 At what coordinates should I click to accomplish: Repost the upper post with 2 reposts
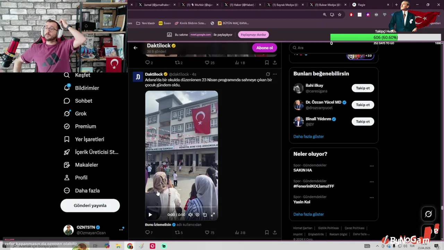[x=179, y=62]
